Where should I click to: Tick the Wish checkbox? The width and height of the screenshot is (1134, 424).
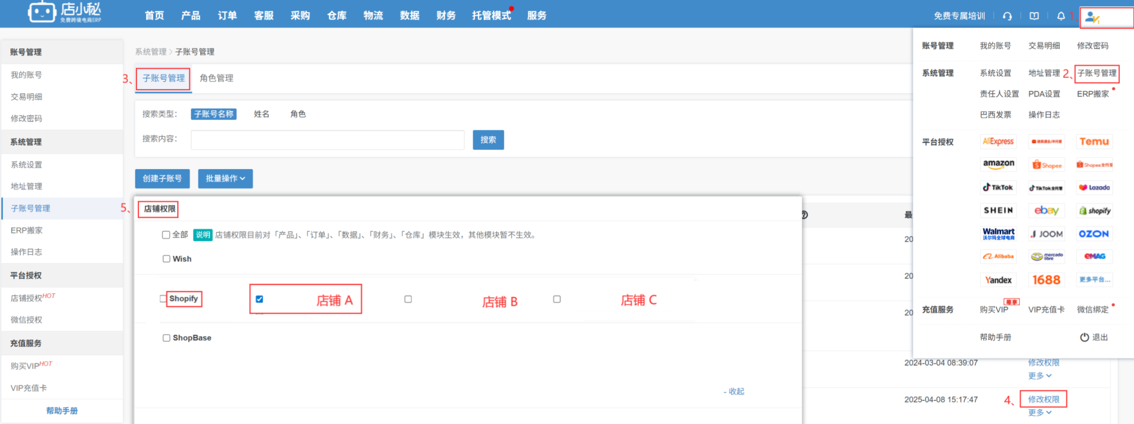pyautogui.click(x=166, y=259)
